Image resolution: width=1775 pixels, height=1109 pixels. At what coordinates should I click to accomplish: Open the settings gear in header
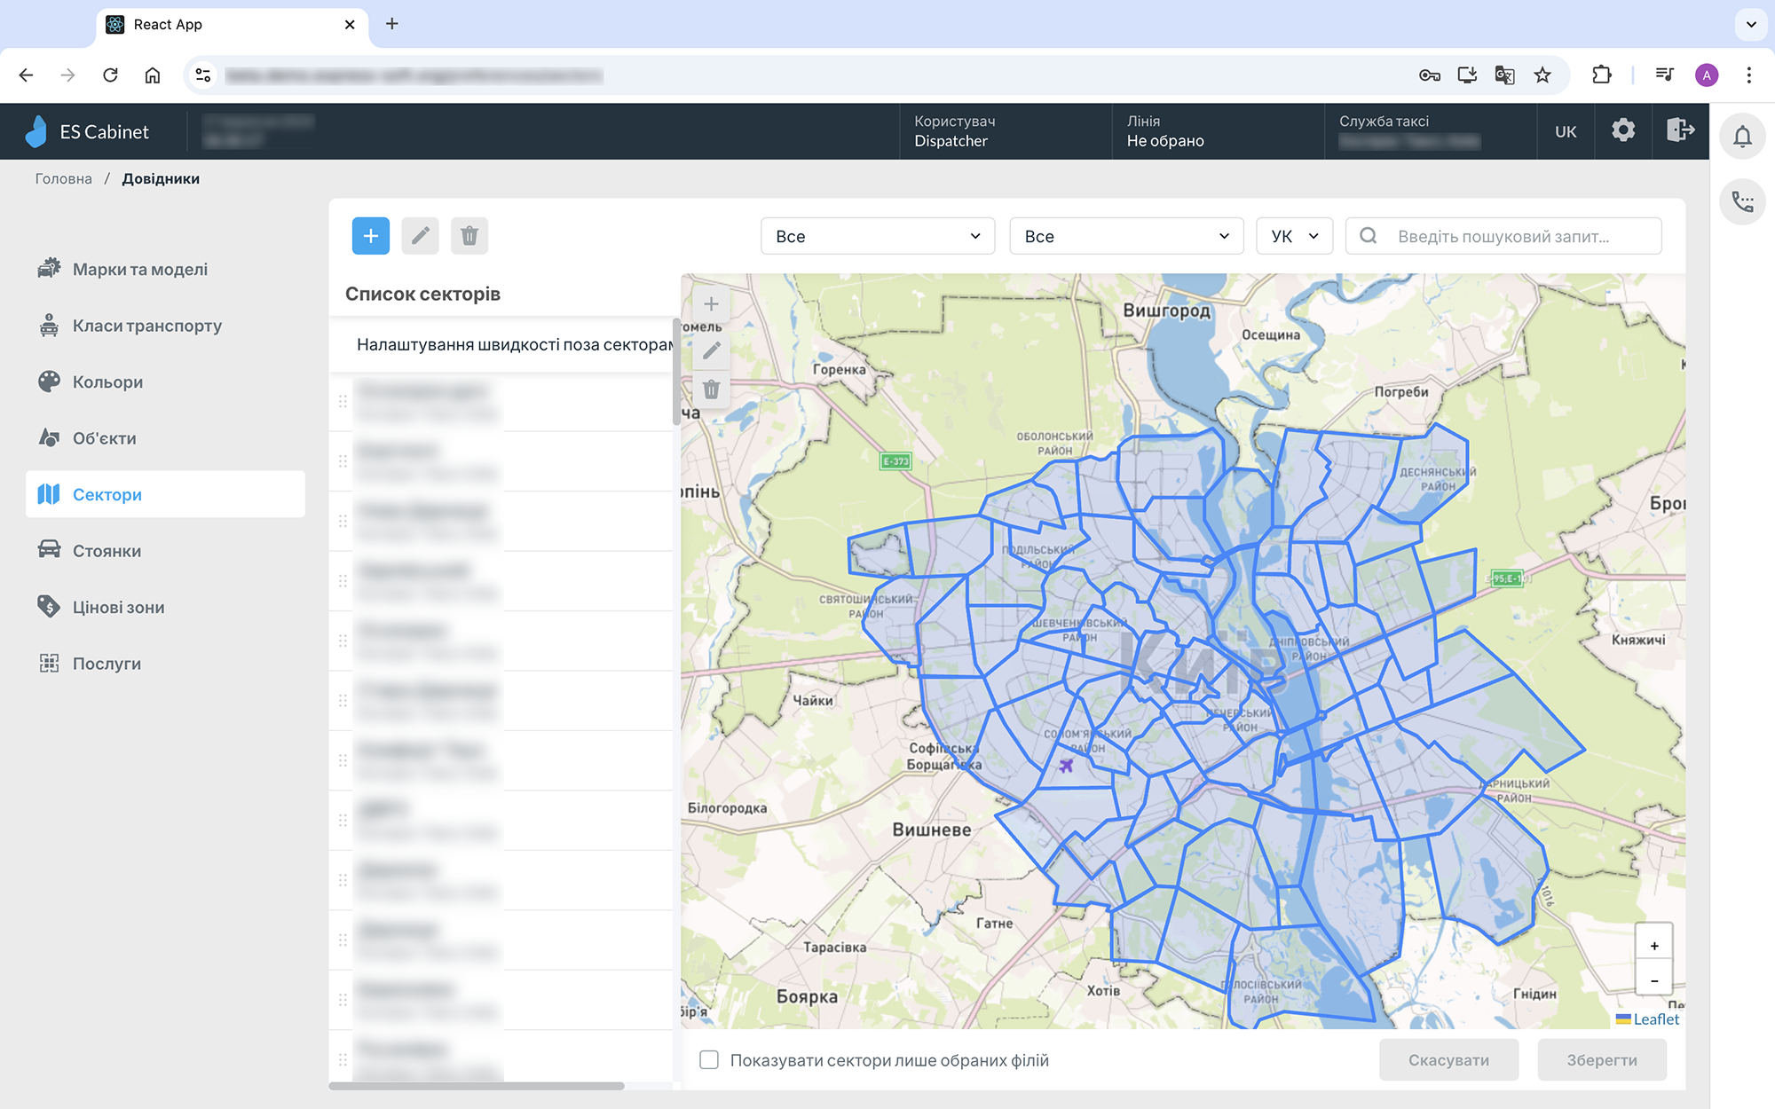pyautogui.click(x=1623, y=130)
